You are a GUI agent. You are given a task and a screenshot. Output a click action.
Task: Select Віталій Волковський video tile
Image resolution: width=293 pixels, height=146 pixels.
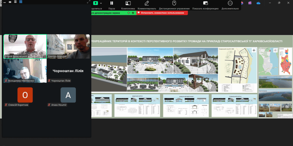coord(25,46)
